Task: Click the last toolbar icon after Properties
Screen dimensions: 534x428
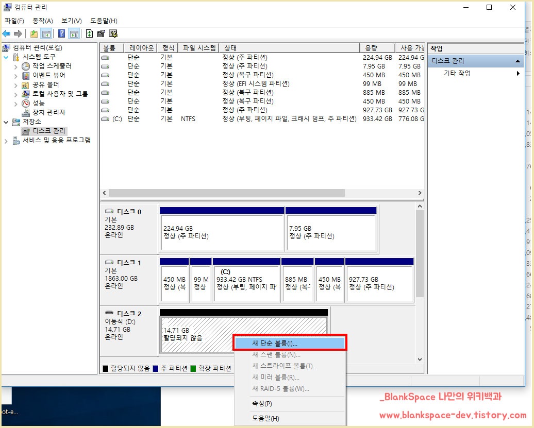Action: tap(113, 33)
